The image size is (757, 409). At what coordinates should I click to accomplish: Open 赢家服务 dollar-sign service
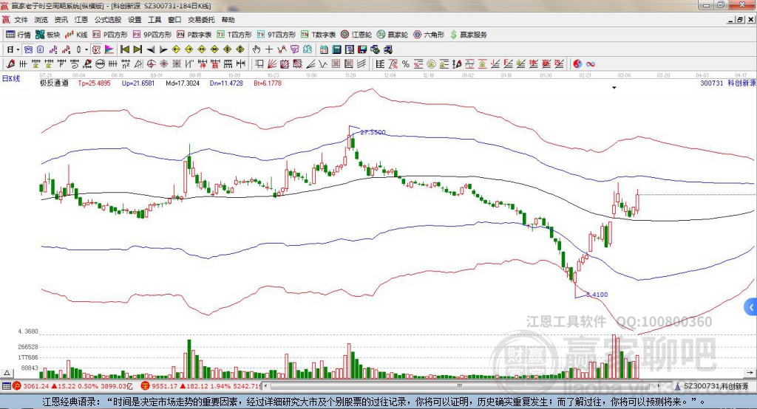pos(469,35)
